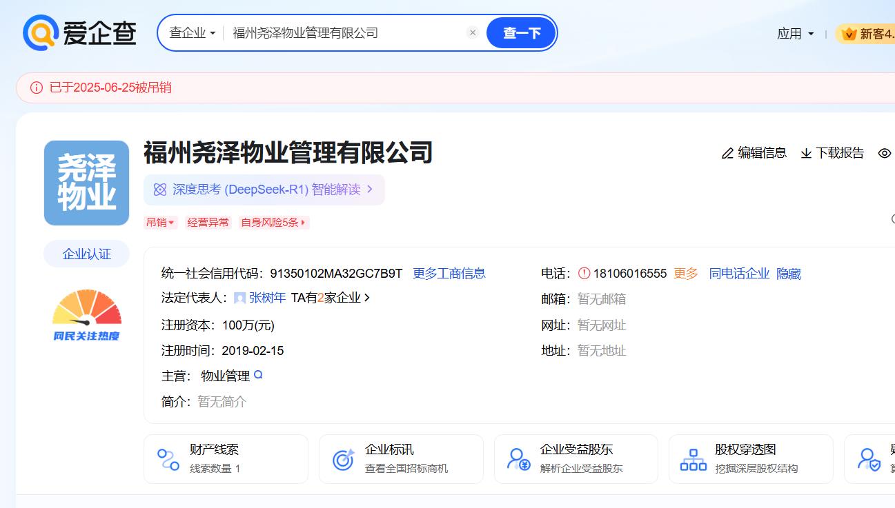Screen dimensions: 895x508
Task: Open the 股权穿透图 card
Action: point(750,458)
